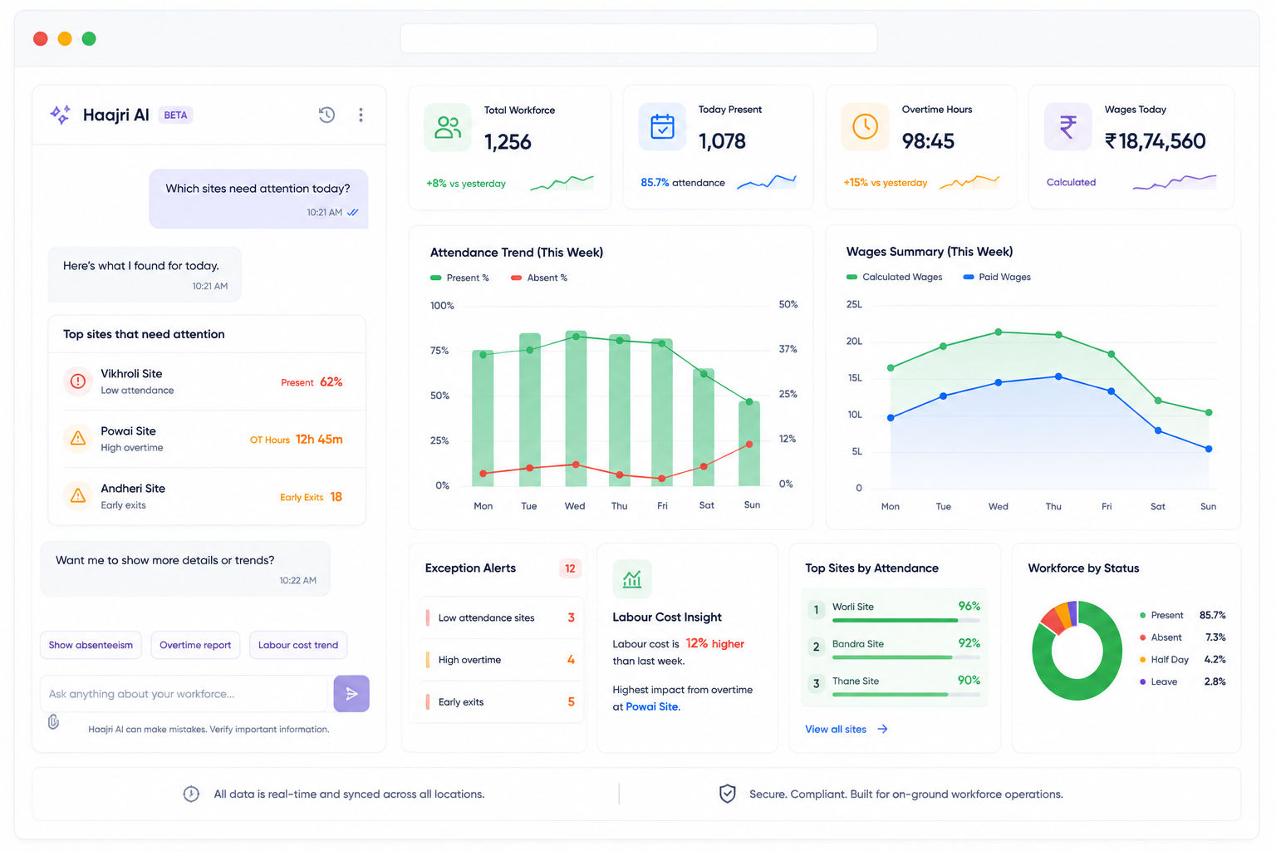This screenshot has height=851, width=1276.
Task: Open Low attendance sites alert row
Action: (501, 617)
